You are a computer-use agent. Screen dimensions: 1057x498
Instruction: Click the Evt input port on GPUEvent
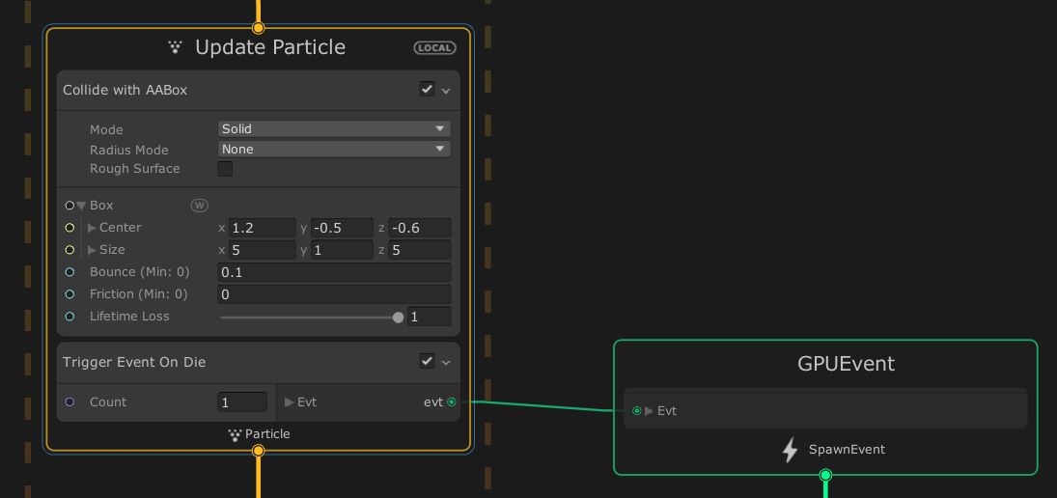[636, 411]
